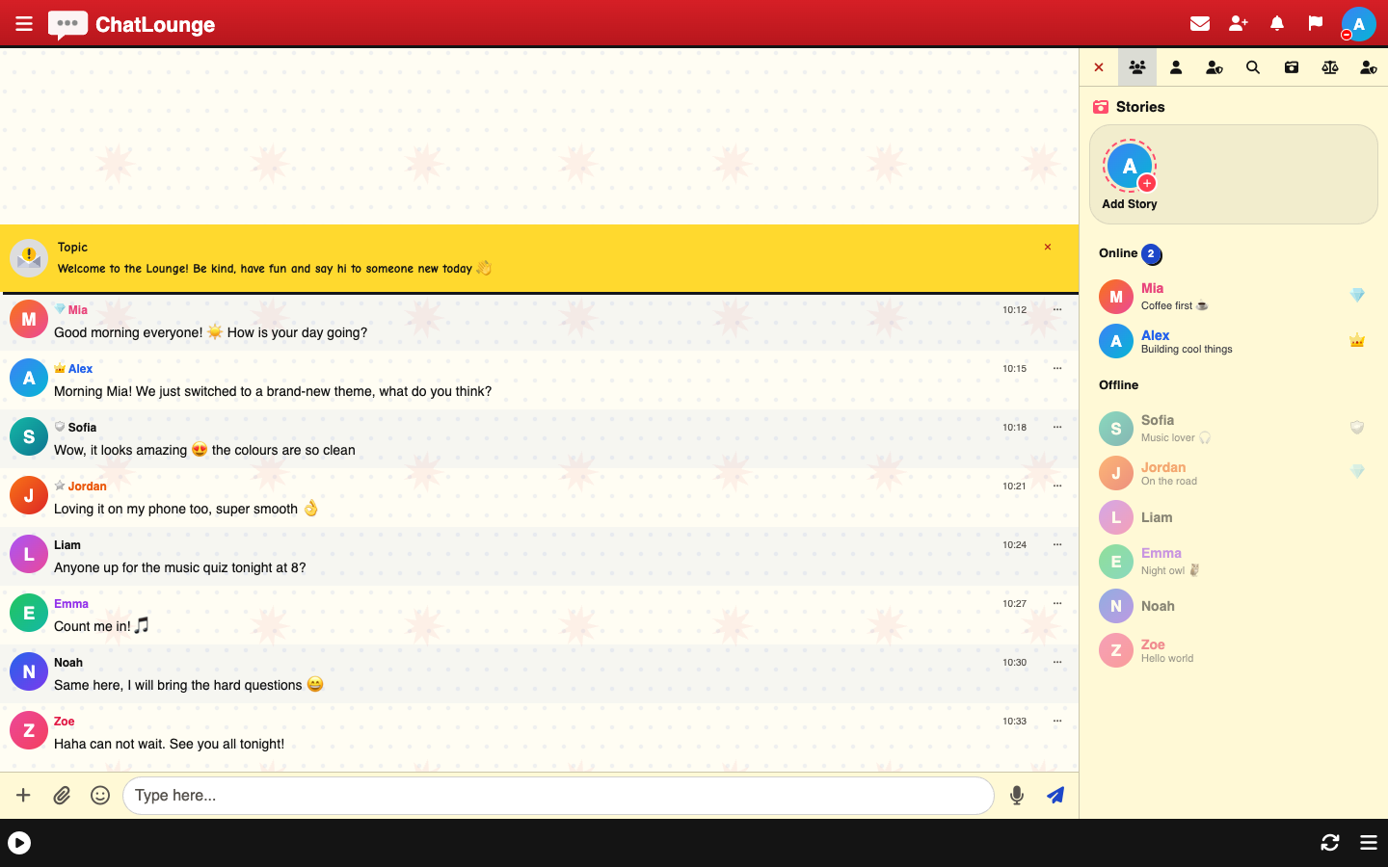Open Noah's avatar in the chat
This screenshot has width=1388, height=867.
(29, 671)
